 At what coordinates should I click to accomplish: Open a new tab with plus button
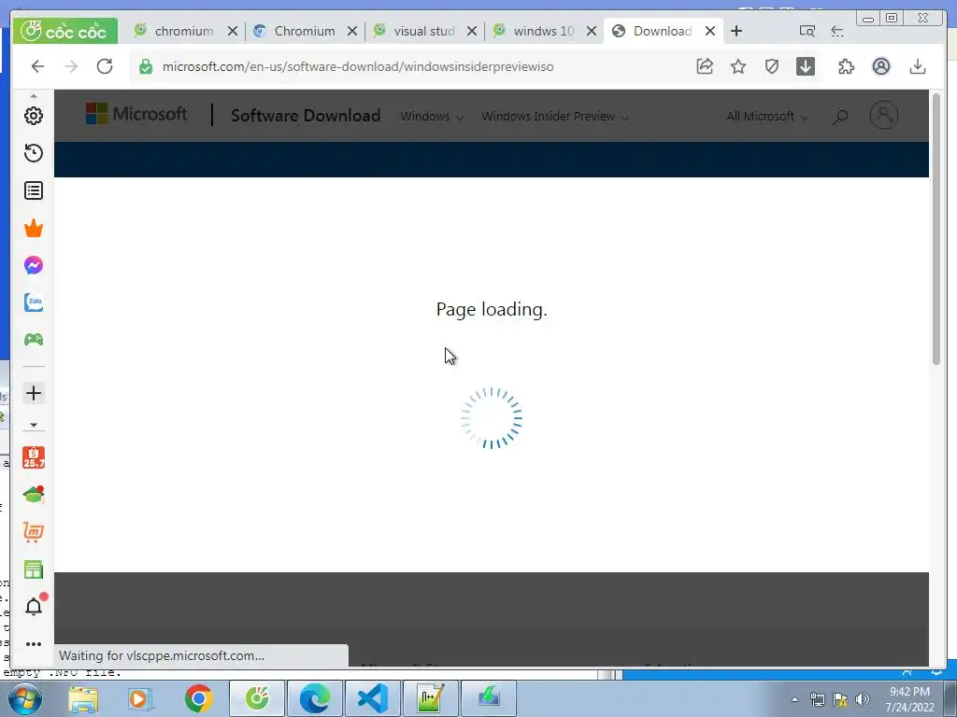pyautogui.click(x=736, y=31)
